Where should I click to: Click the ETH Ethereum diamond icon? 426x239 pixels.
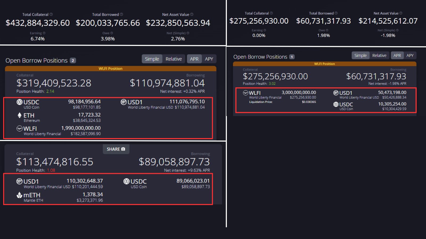click(x=19, y=115)
